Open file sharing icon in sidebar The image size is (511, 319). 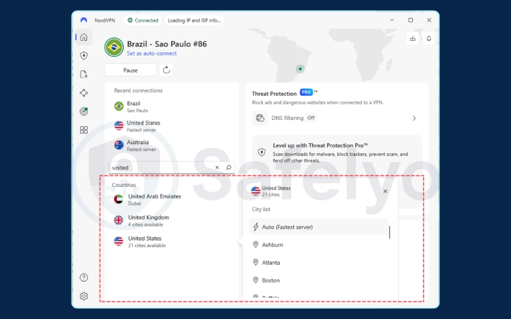[x=84, y=74]
